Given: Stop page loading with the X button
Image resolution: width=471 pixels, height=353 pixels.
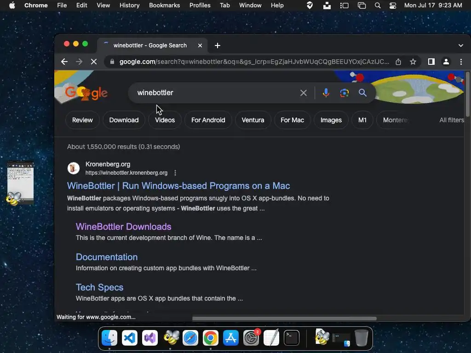Looking at the screenshot, I should click(x=94, y=62).
